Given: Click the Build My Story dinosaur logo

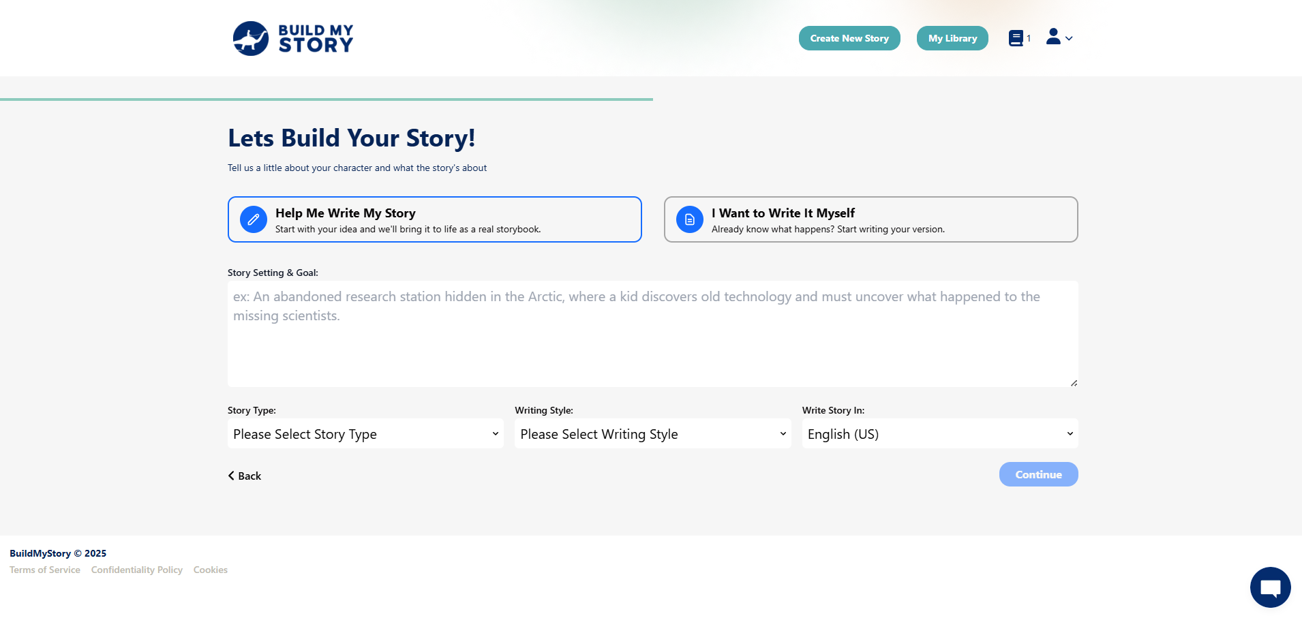Looking at the screenshot, I should tap(251, 38).
